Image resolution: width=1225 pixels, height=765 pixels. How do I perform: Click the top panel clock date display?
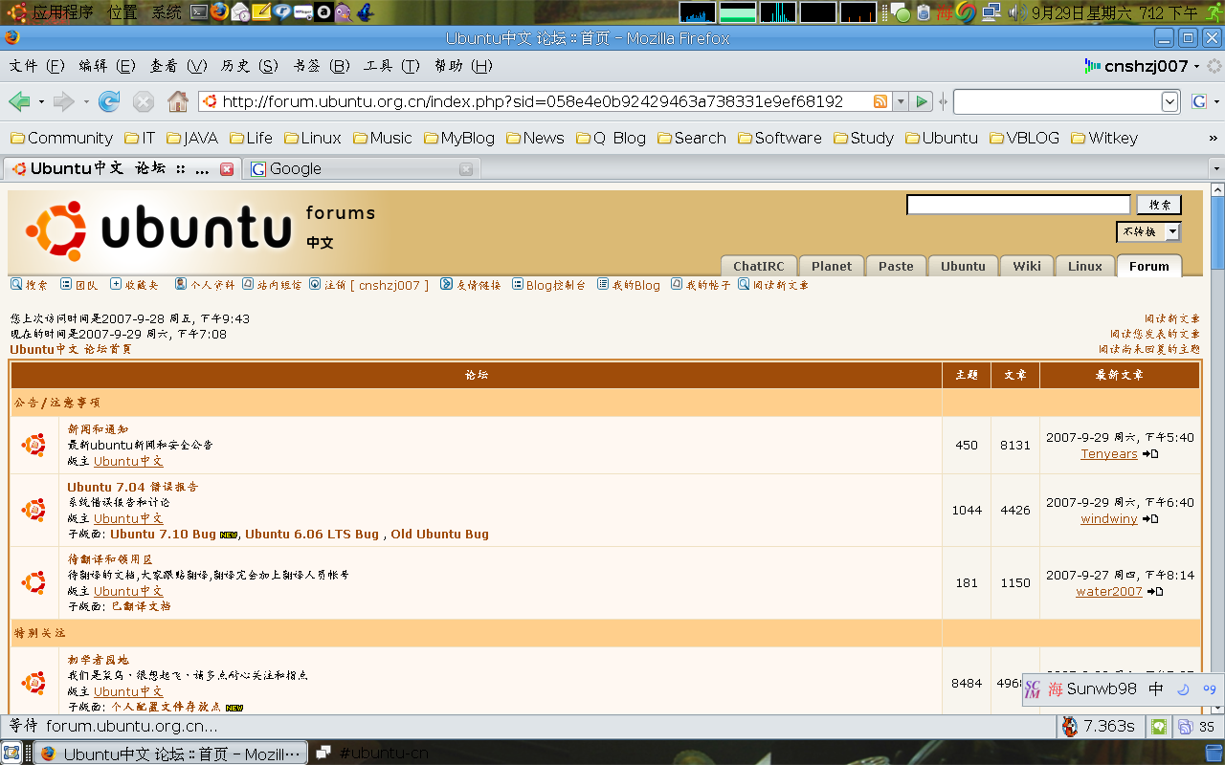pos(1115,12)
